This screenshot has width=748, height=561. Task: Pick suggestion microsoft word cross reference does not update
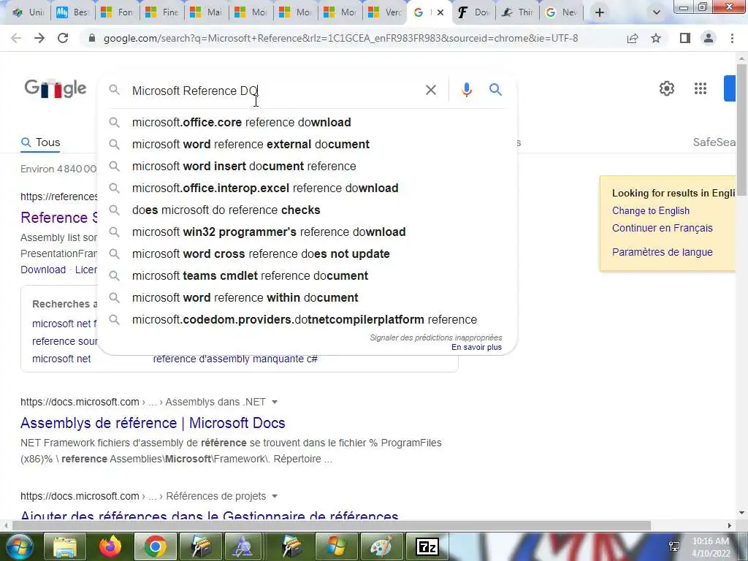[x=308, y=253]
